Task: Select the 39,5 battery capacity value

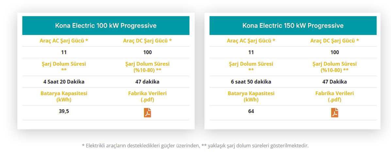Action: (64, 111)
